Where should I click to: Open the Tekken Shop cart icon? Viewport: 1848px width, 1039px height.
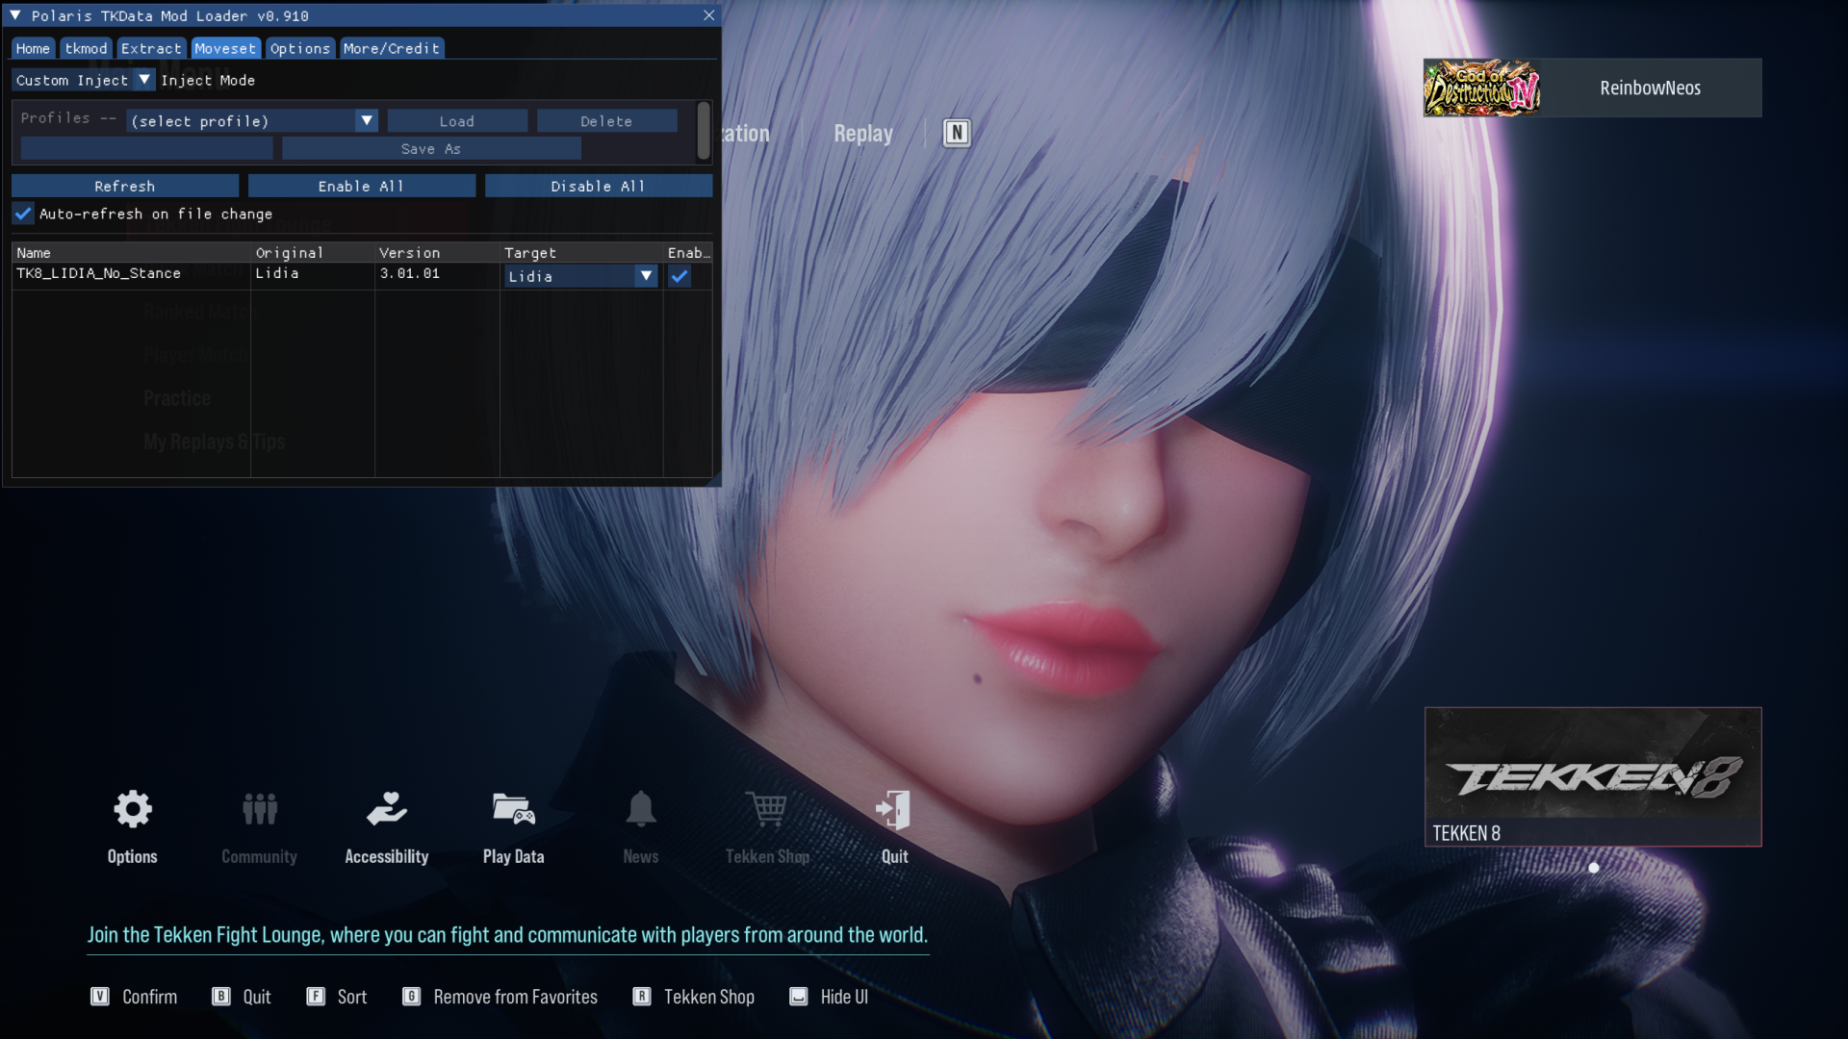767,810
